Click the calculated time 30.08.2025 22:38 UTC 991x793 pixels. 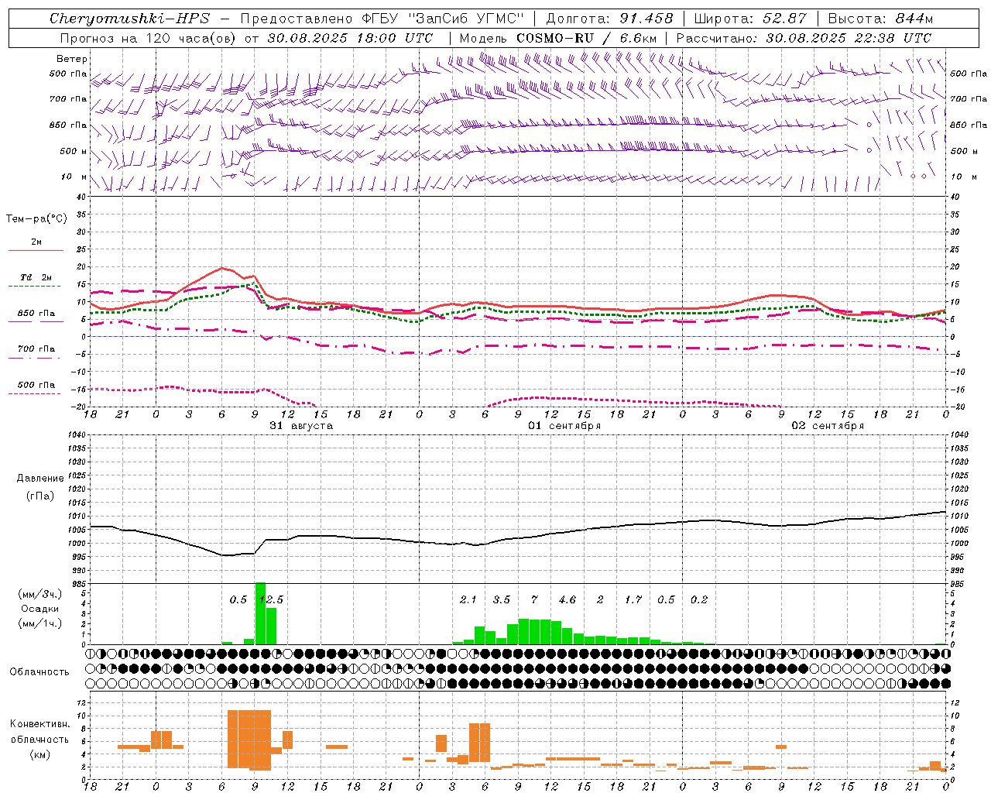pyautogui.click(x=849, y=38)
